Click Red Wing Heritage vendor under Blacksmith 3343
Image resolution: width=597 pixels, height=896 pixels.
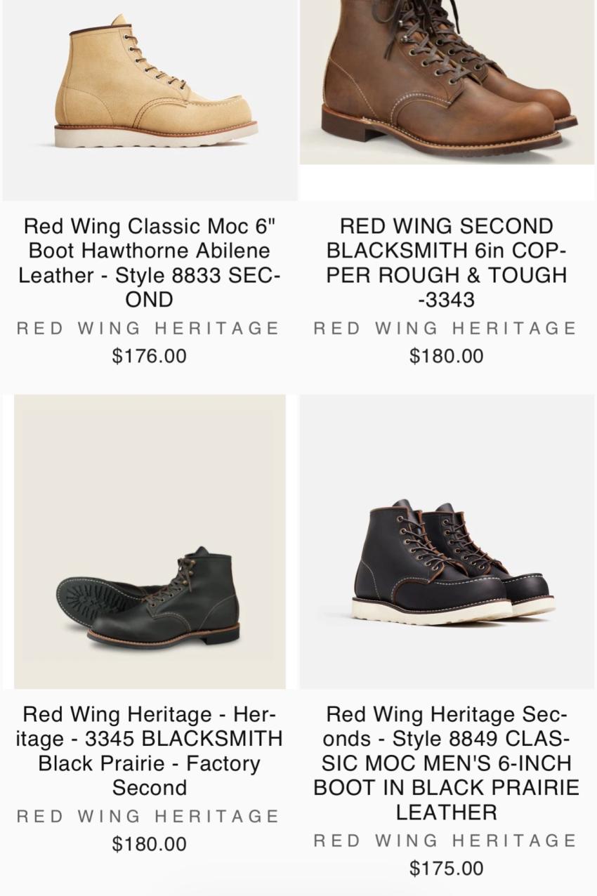coord(446,328)
